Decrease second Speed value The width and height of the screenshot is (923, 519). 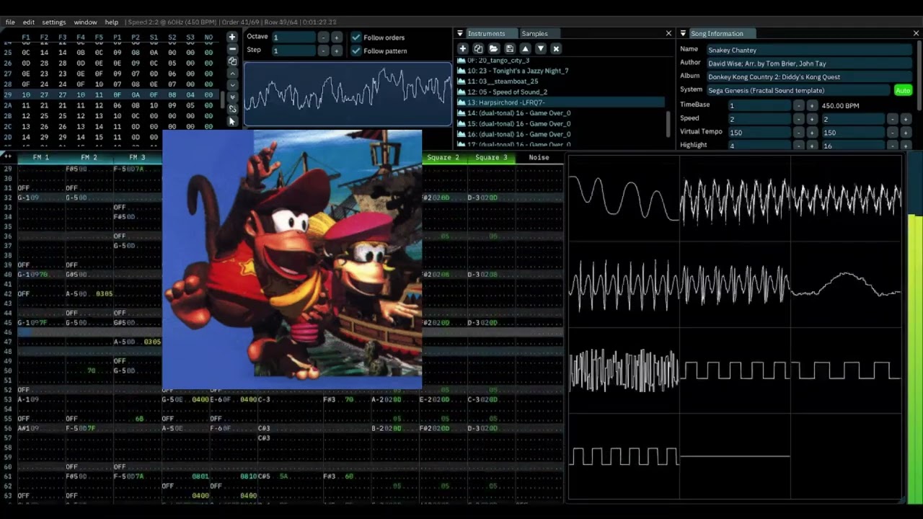coord(893,119)
